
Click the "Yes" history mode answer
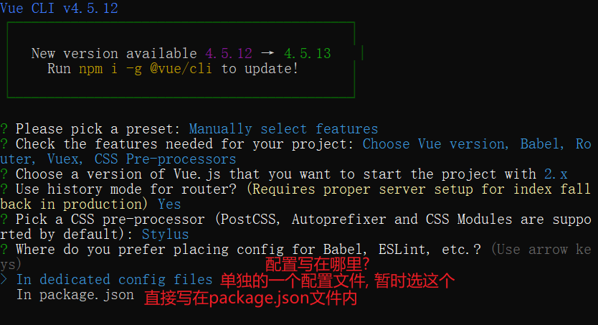pyautogui.click(x=170, y=204)
